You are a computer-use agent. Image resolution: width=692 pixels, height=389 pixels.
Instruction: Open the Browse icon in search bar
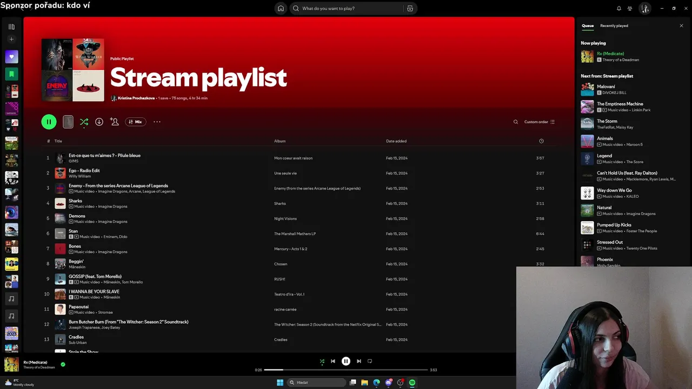[x=410, y=9]
